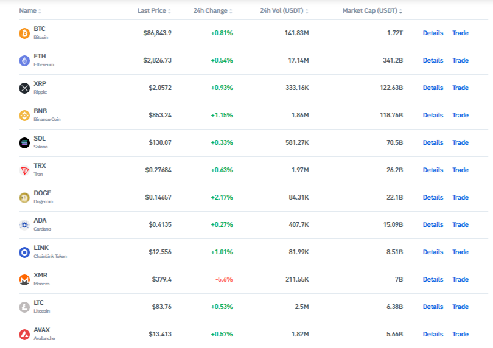Trade LINK
This screenshot has height=348, width=493.
tap(460, 252)
